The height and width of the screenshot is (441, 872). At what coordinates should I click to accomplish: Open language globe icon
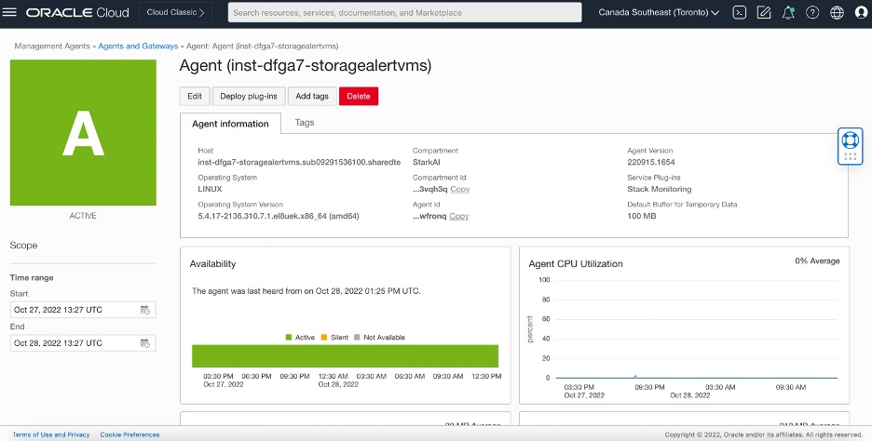pos(837,12)
